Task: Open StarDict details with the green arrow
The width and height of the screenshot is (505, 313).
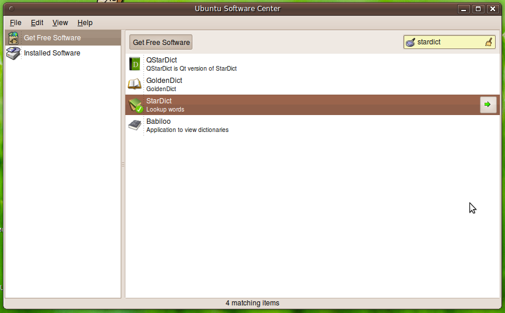Action: (x=488, y=105)
